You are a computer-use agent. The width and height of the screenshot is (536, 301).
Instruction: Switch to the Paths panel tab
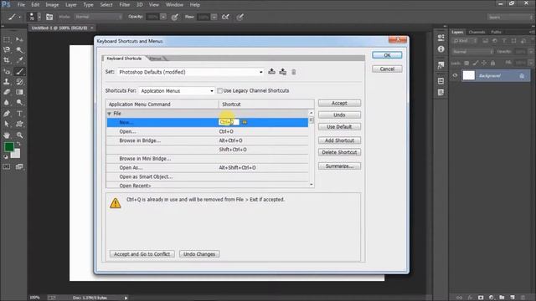point(496,32)
